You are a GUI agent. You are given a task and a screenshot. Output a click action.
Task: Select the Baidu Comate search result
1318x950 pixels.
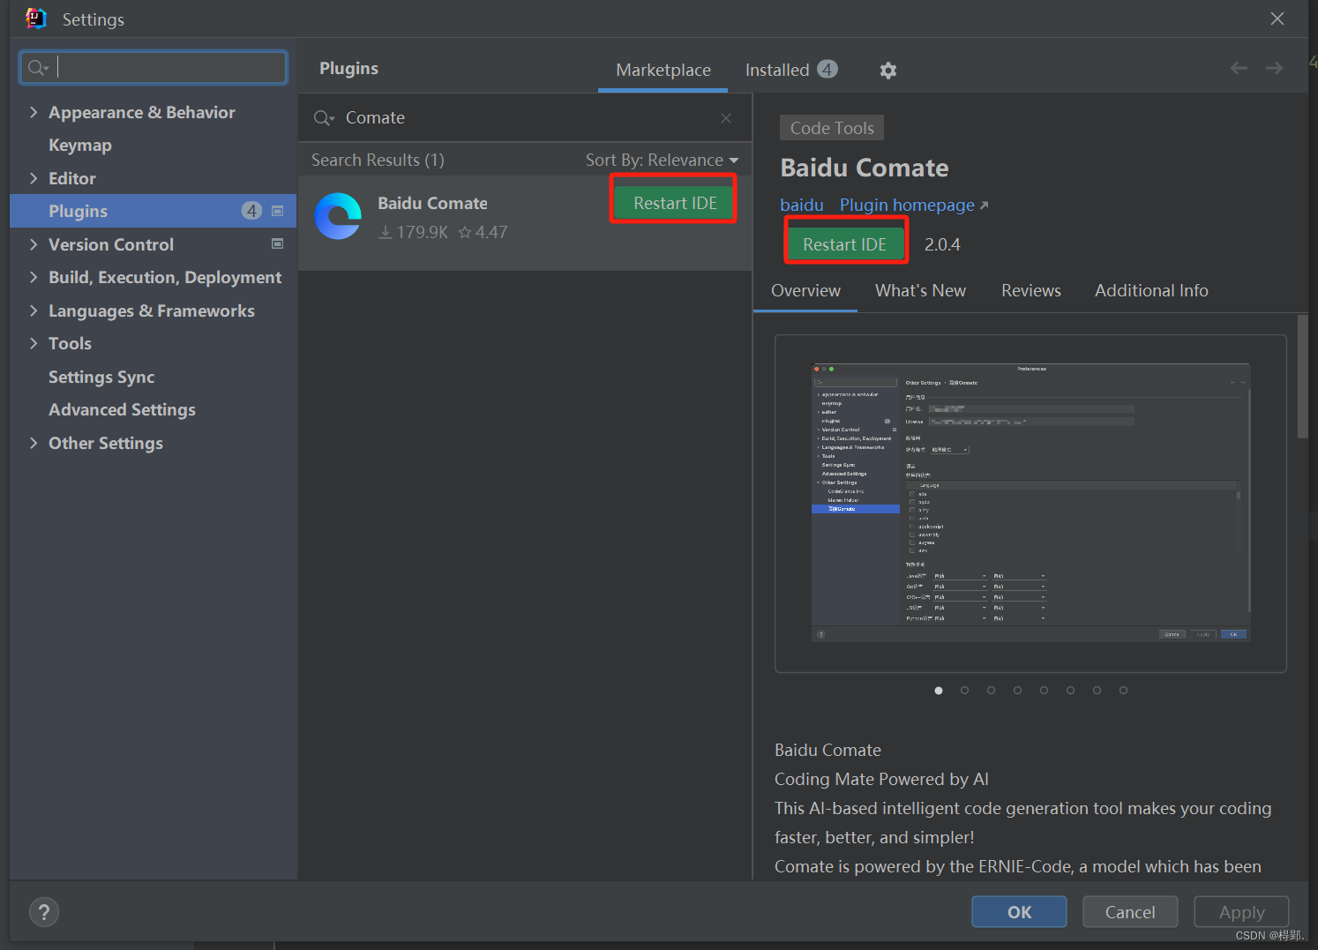pyautogui.click(x=525, y=222)
